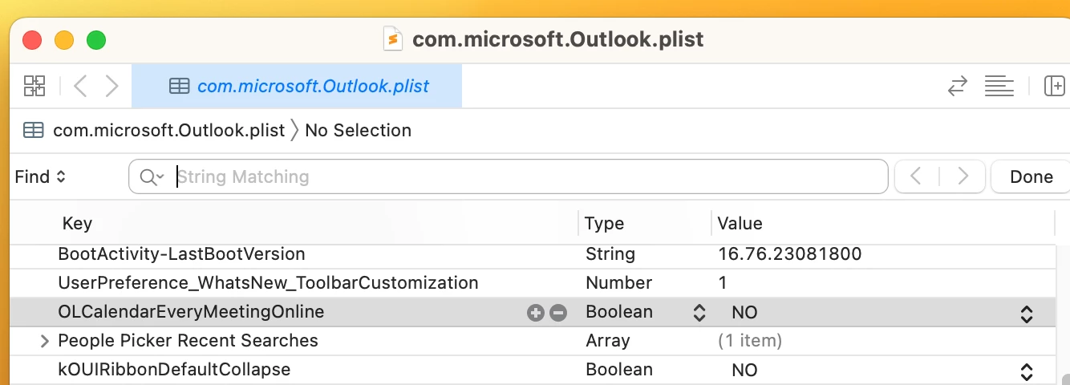This screenshot has width=1070, height=385.
Task: Open the Type popup for OLCalendarEveryMeetingOnline
Action: pos(699,313)
